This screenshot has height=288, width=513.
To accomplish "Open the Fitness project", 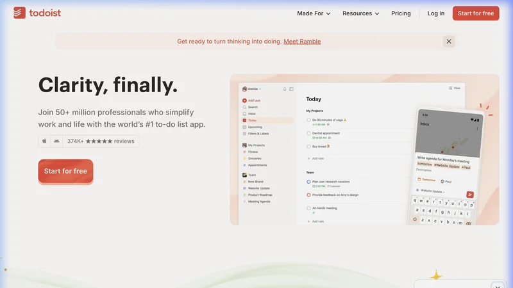I will click(x=253, y=152).
